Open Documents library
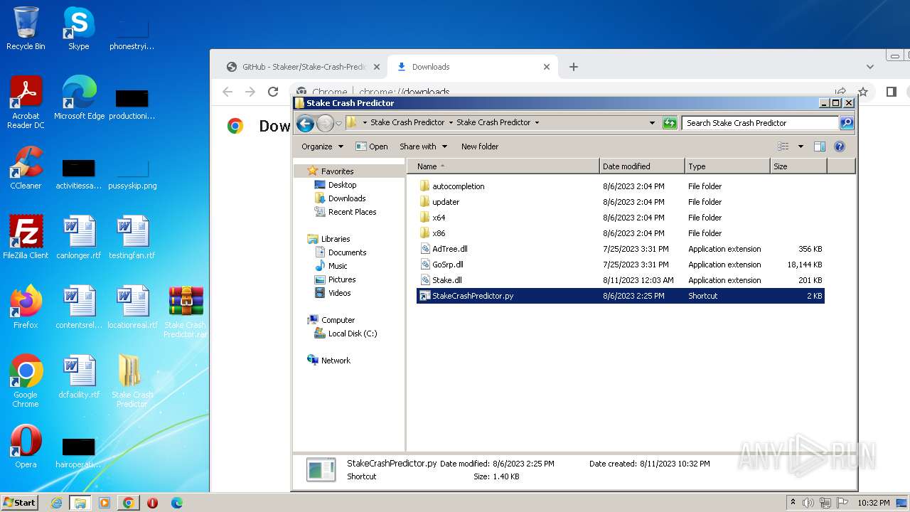 347,252
